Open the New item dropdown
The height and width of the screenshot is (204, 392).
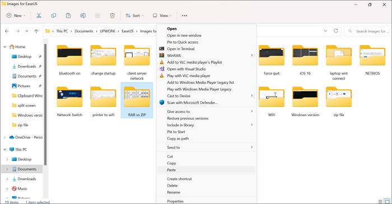[16, 16]
